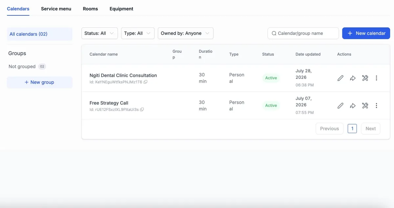Click the Type column header
The height and width of the screenshot is (208, 394).
click(234, 54)
